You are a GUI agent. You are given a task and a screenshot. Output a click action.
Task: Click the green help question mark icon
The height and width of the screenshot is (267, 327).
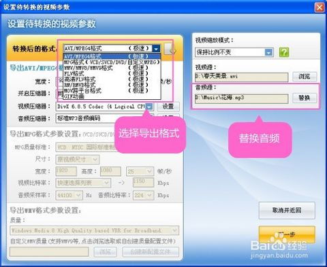coord(284,52)
